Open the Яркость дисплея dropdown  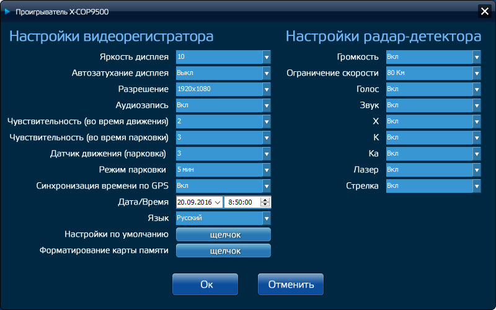[223, 57]
